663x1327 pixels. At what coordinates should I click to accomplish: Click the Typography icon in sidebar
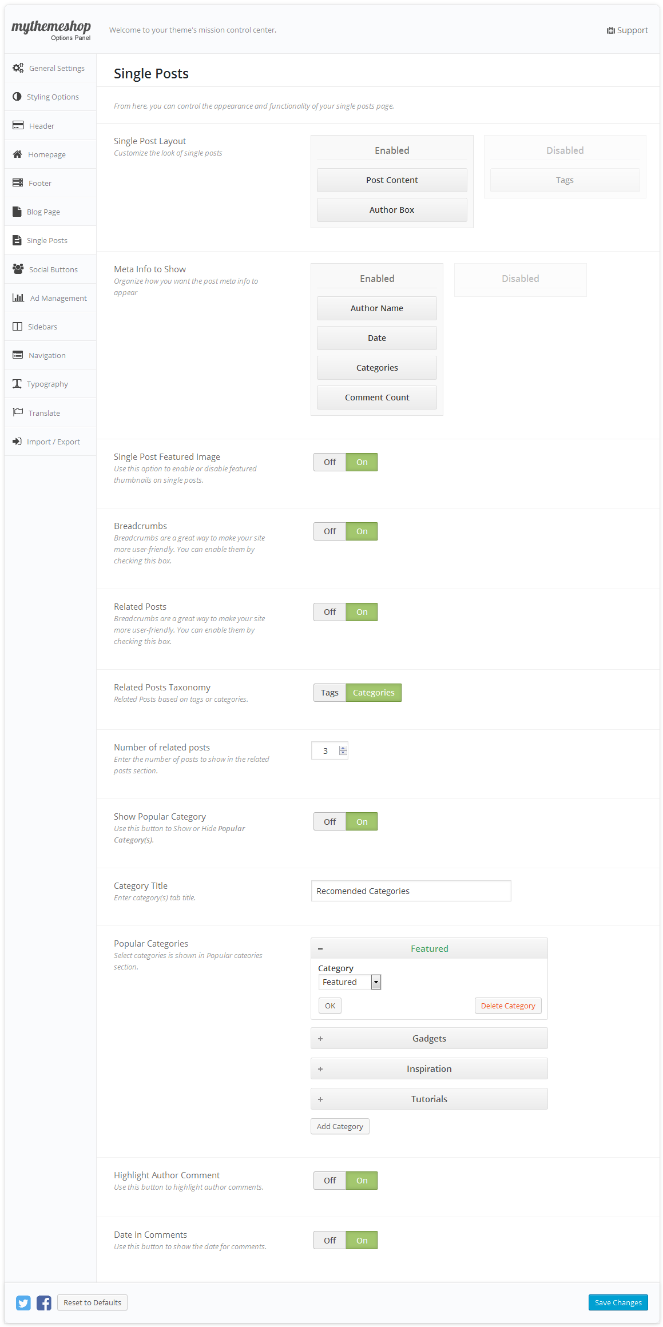(17, 384)
